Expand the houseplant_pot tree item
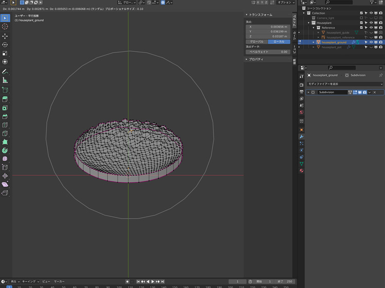This screenshot has height=288, width=385. (x=314, y=47)
